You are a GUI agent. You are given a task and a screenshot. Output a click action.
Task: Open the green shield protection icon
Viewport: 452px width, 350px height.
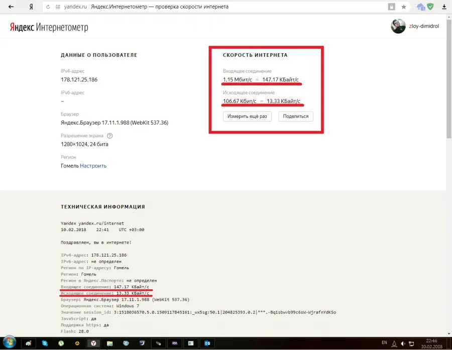click(x=430, y=7)
